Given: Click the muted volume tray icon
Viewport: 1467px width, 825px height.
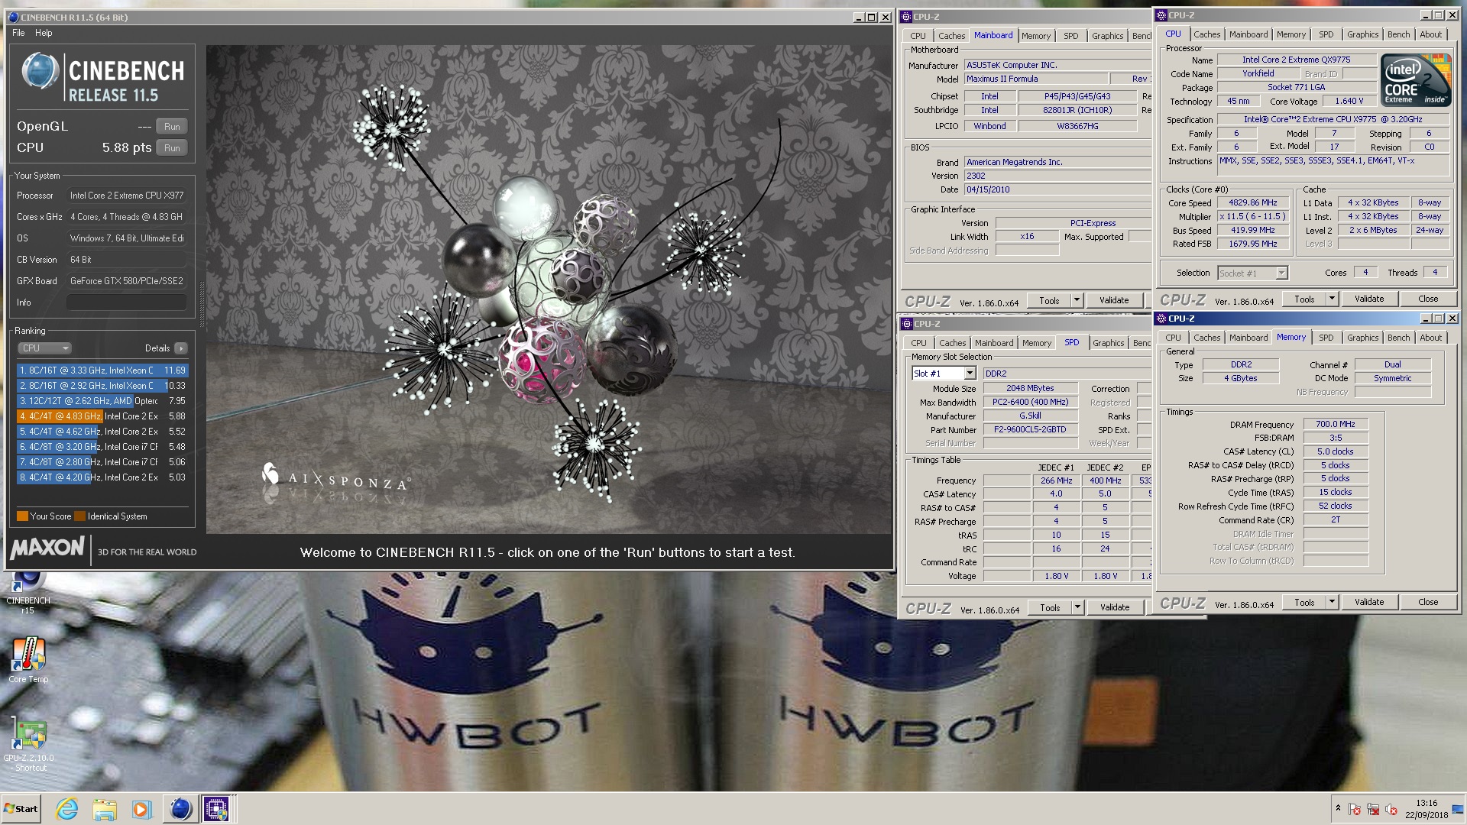Looking at the screenshot, I should [1391, 809].
